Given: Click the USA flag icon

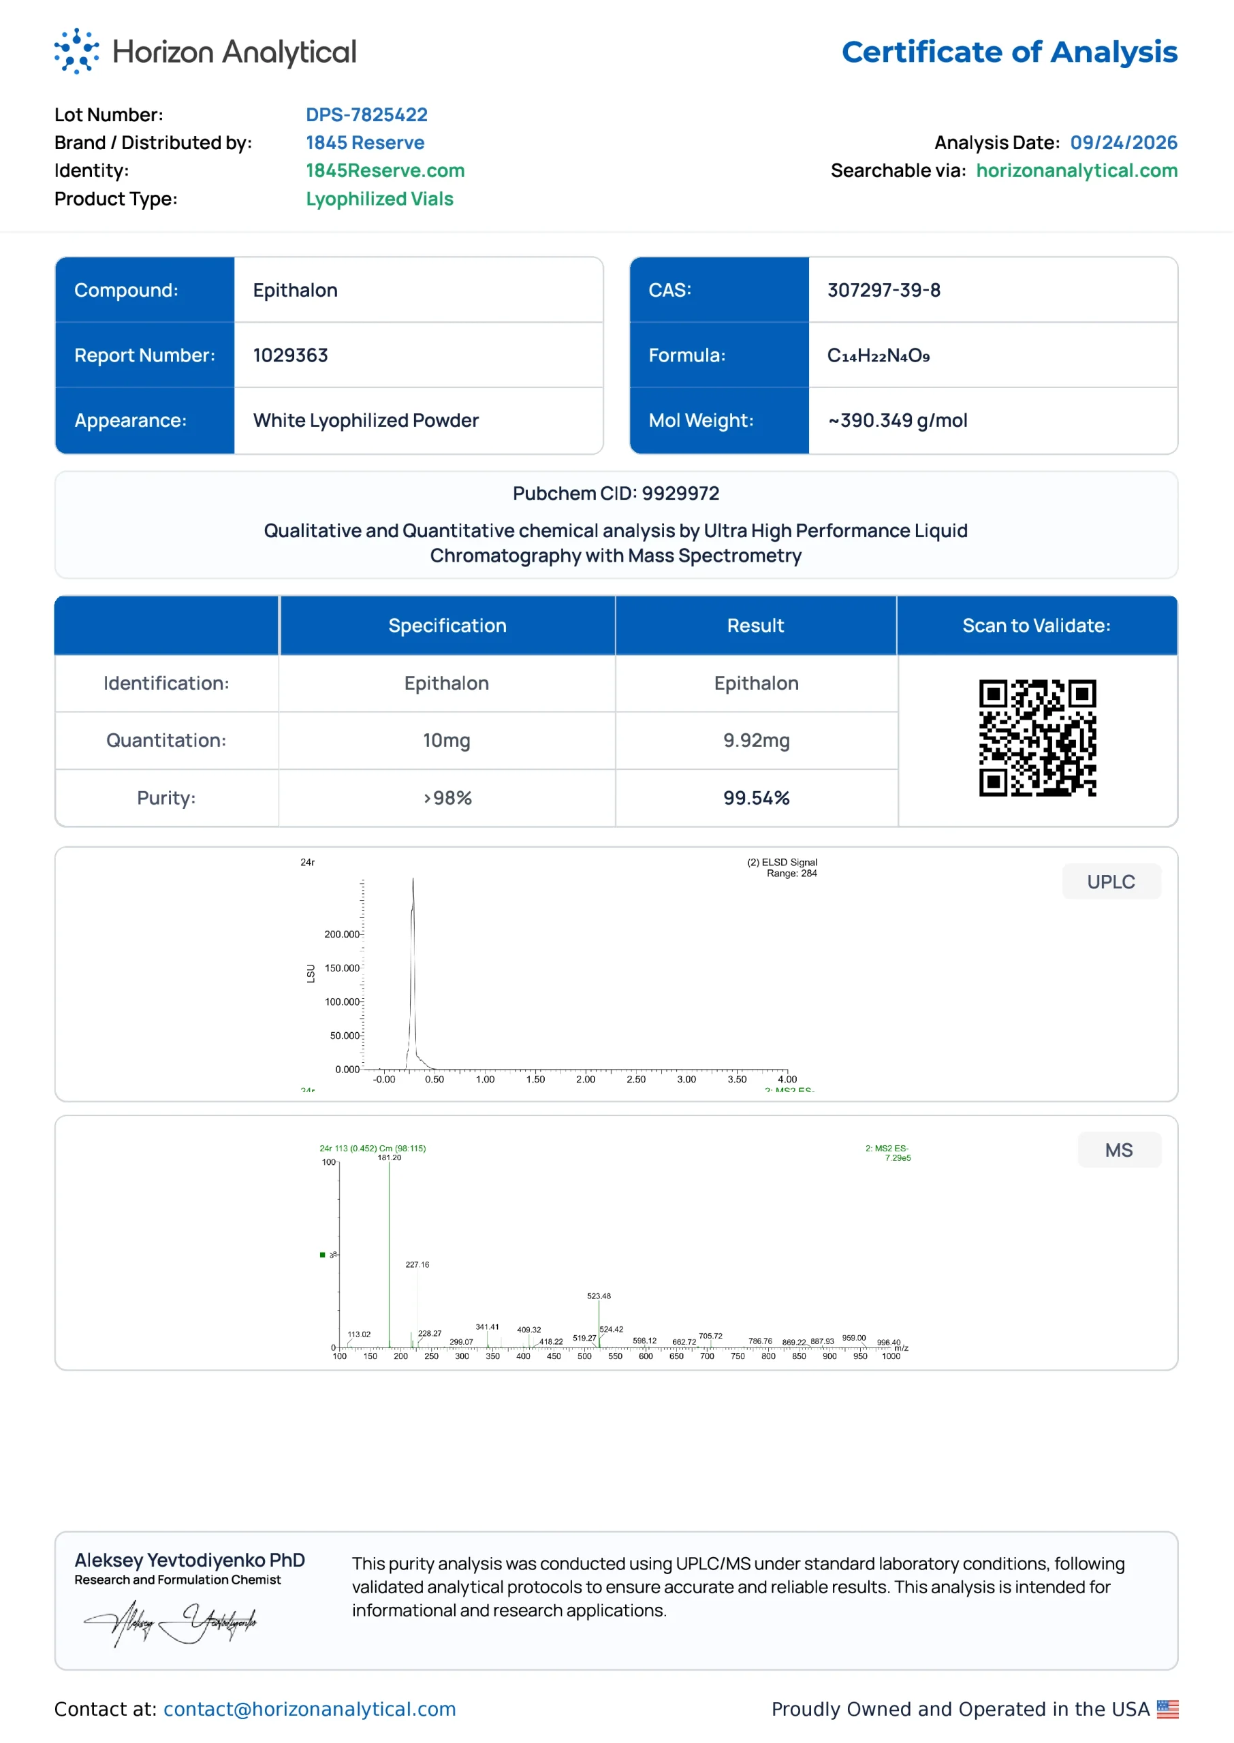Looking at the screenshot, I should [1168, 1709].
